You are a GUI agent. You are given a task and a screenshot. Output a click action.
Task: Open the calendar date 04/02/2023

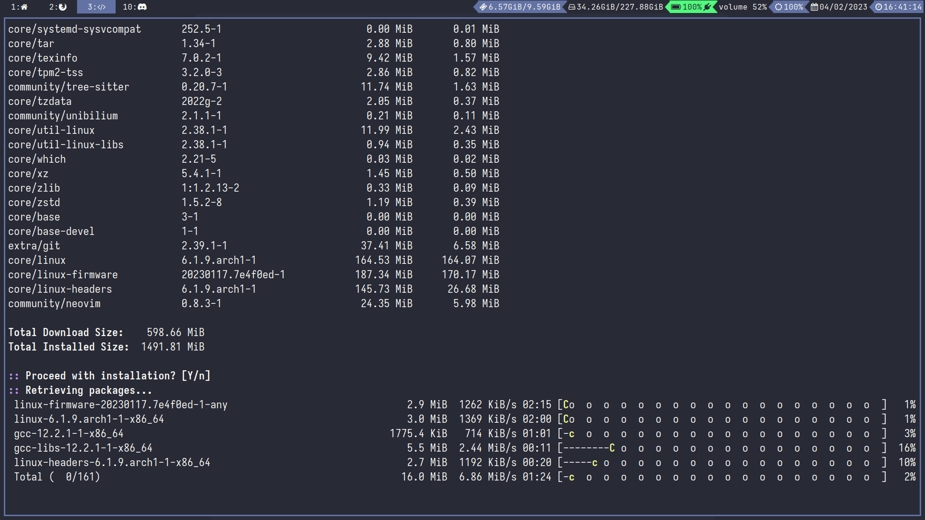839,7
